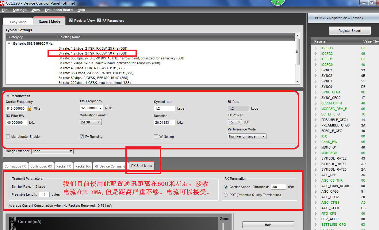The width and height of the screenshot is (379, 230).
Task: Open the Continuous TX tab
Action: tap(15, 166)
